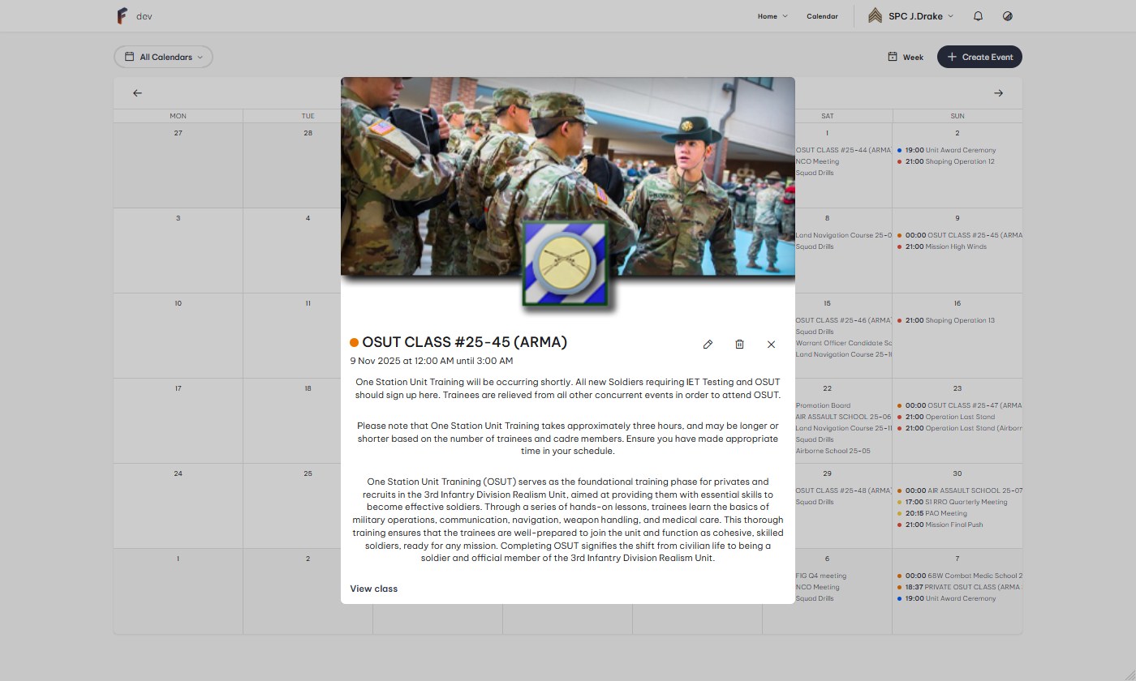Screen dimensions: 1136x681
Task: Go to previous month with left arrow
Action: point(137,93)
